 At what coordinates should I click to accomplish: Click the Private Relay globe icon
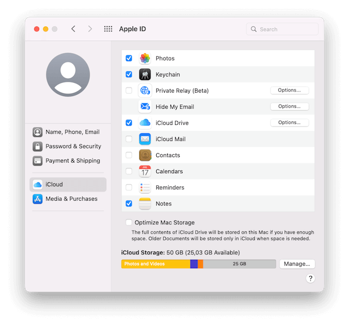coord(145,91)
